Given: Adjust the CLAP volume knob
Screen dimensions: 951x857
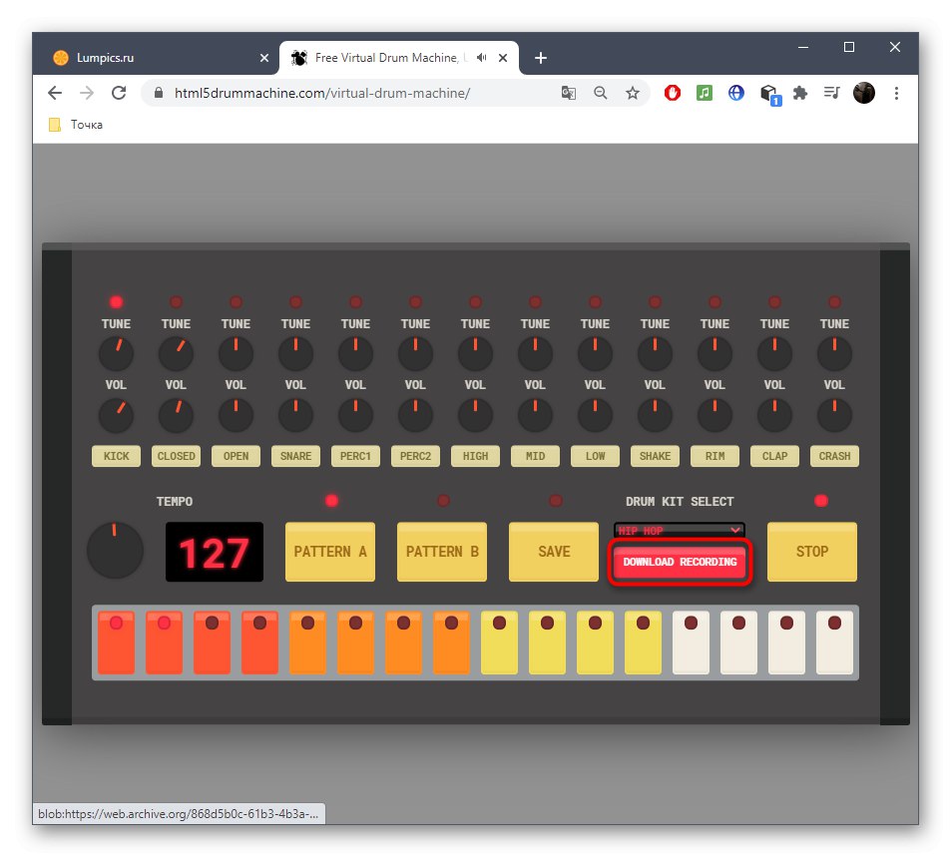Looking at the screenshot, I should 774,414.
